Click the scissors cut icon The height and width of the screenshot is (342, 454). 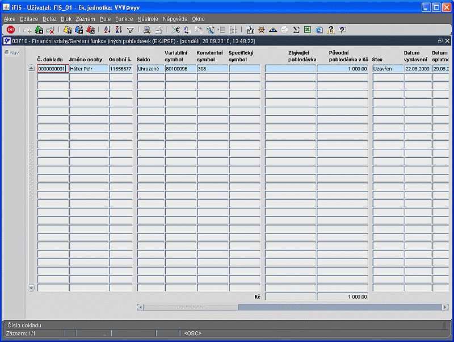[x=175, y=30]
